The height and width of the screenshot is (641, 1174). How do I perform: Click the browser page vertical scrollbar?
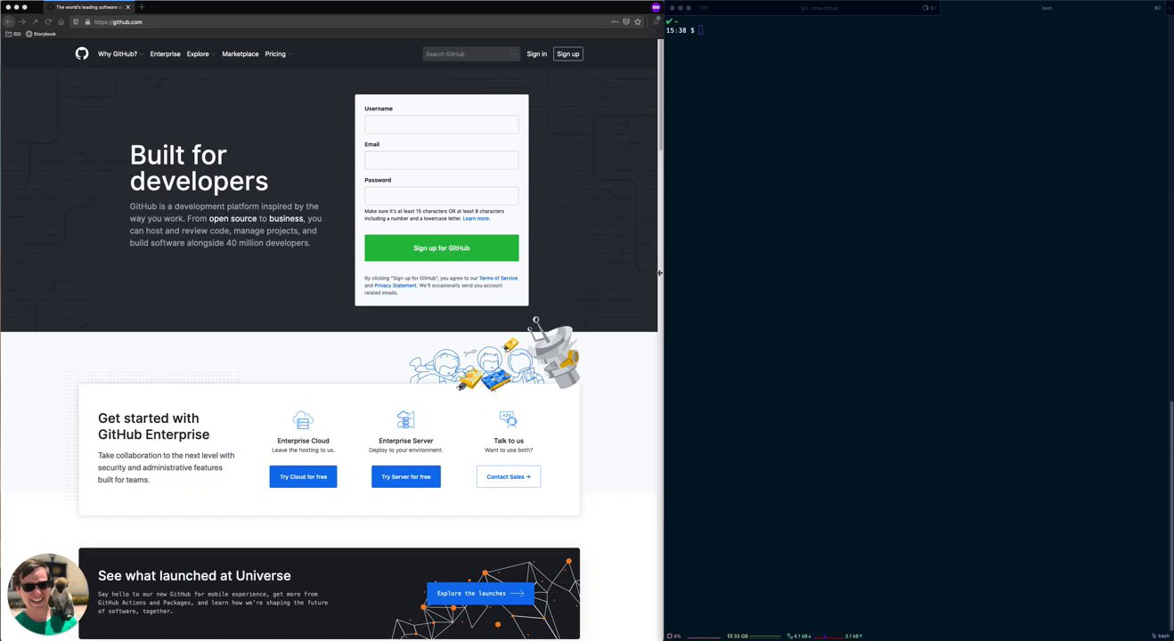(x=660, y=95)
